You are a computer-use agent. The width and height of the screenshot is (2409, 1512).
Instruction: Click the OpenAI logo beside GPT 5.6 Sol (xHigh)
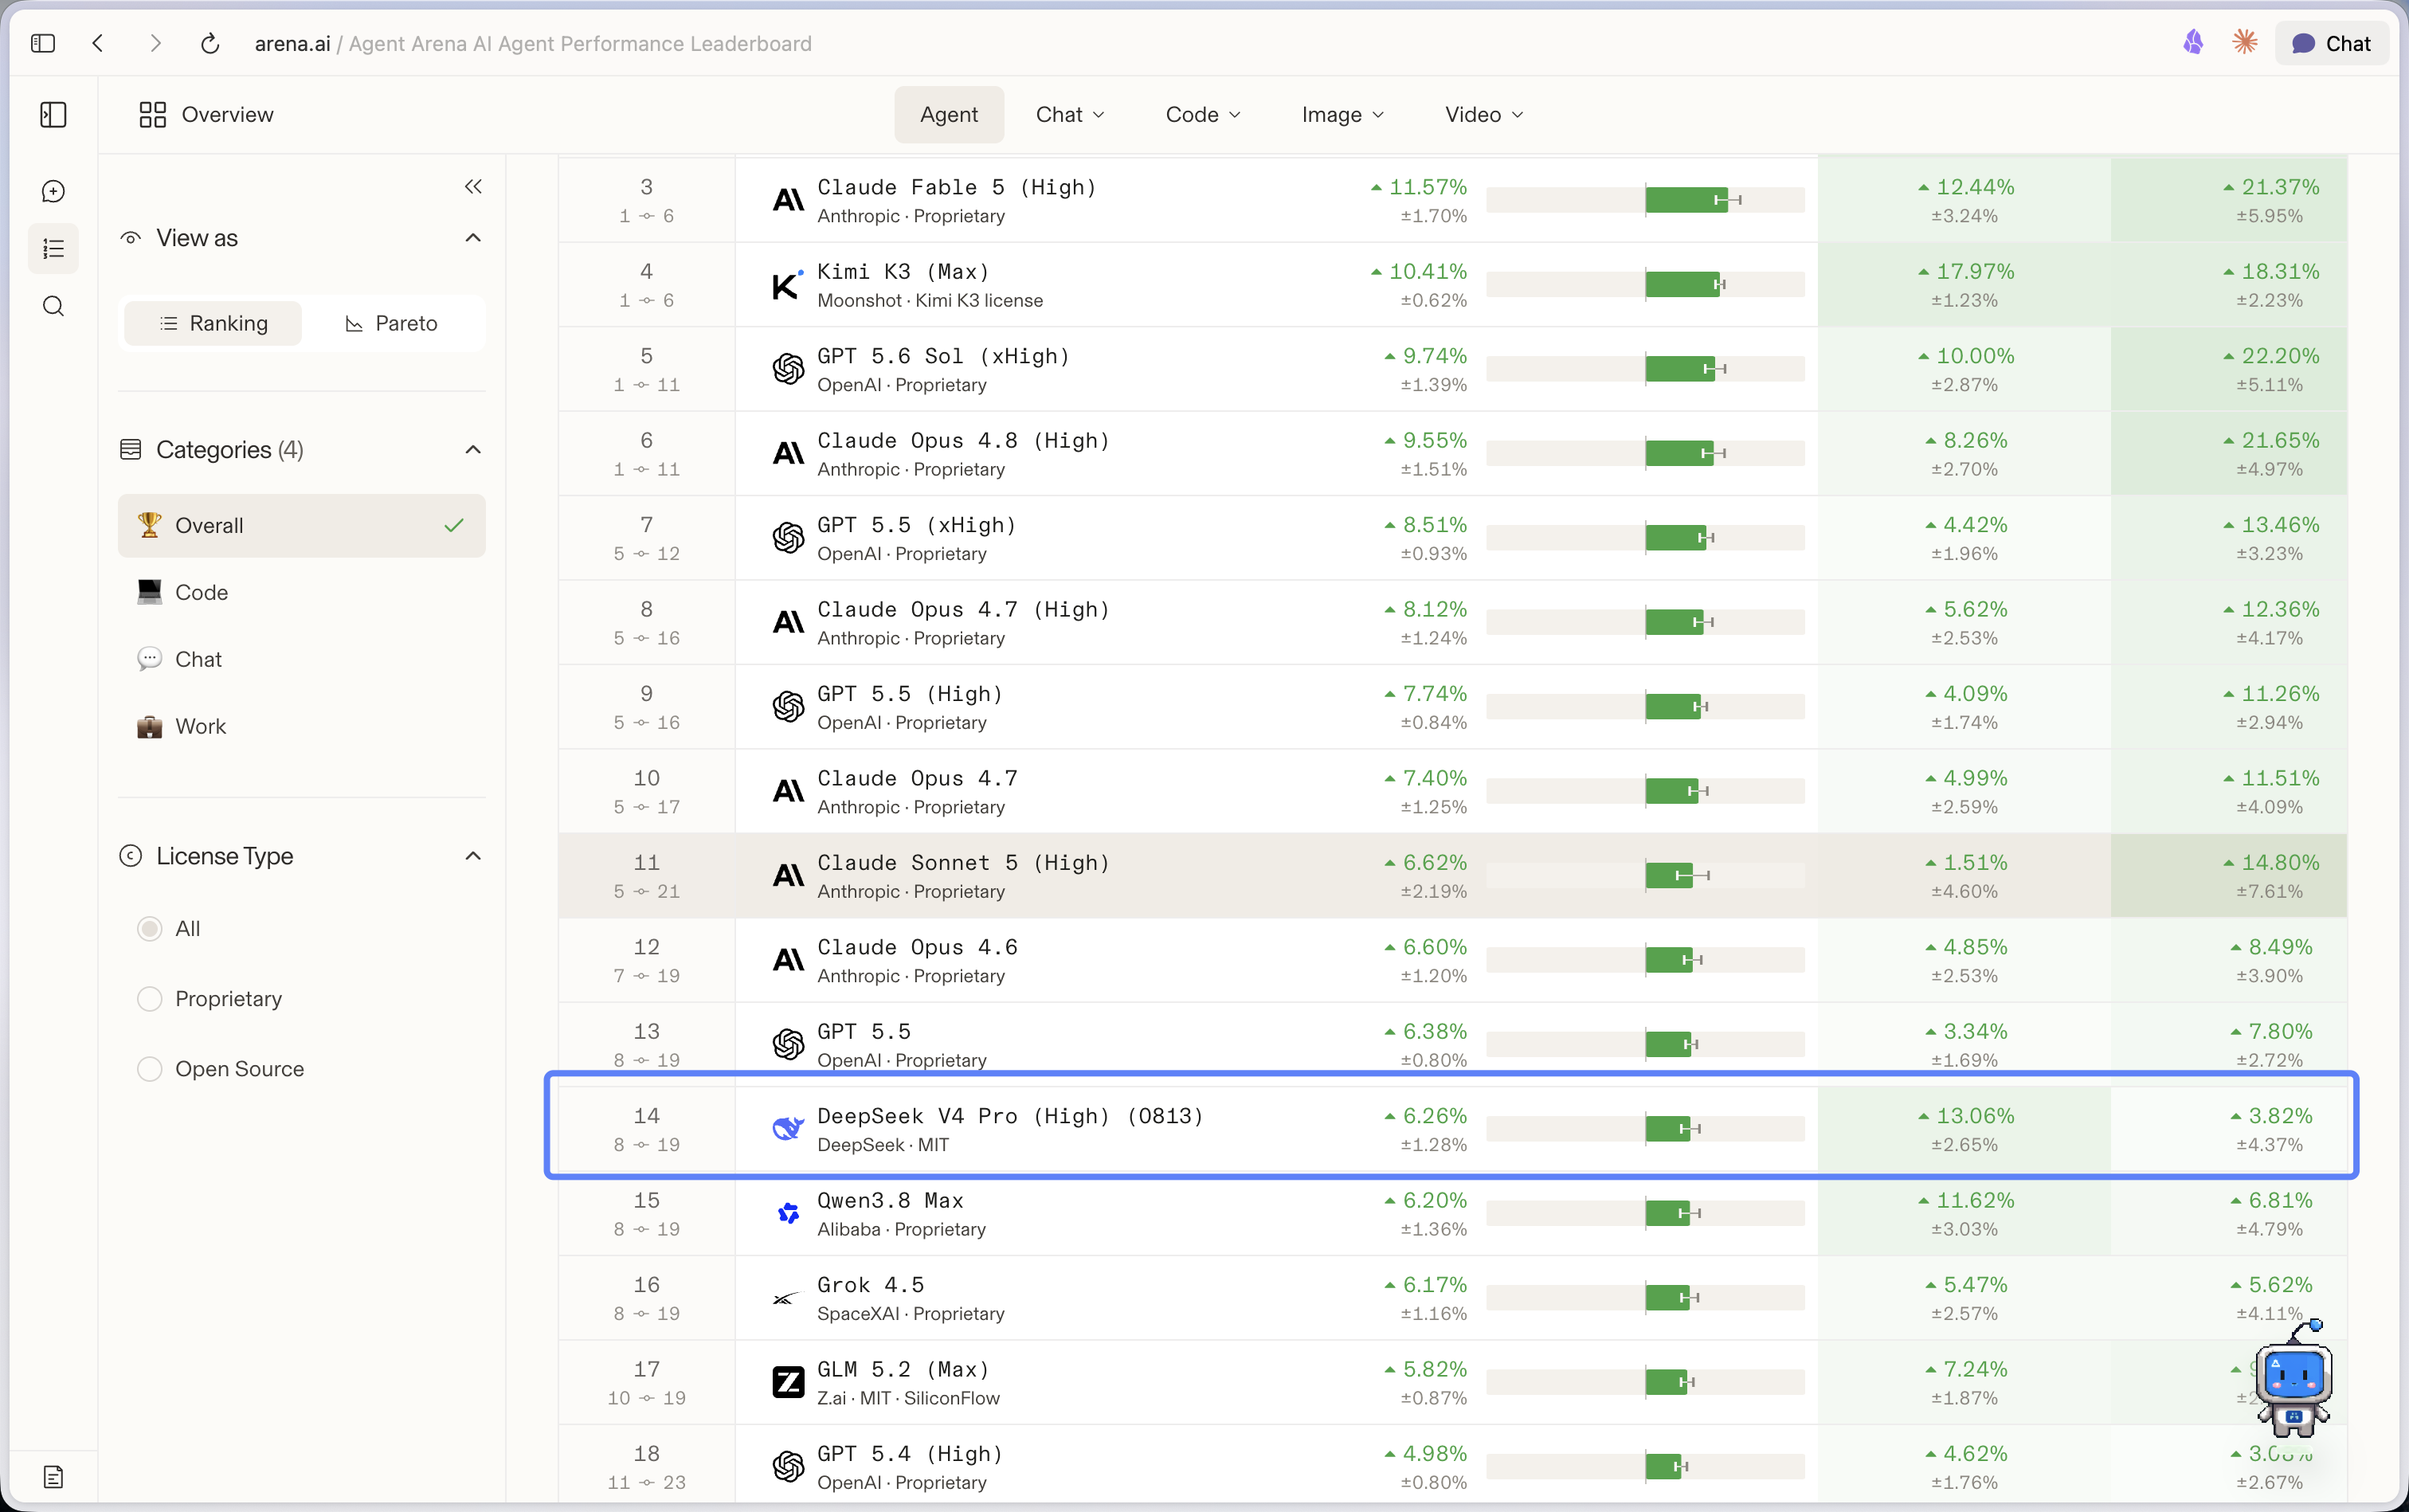(788, 369)
